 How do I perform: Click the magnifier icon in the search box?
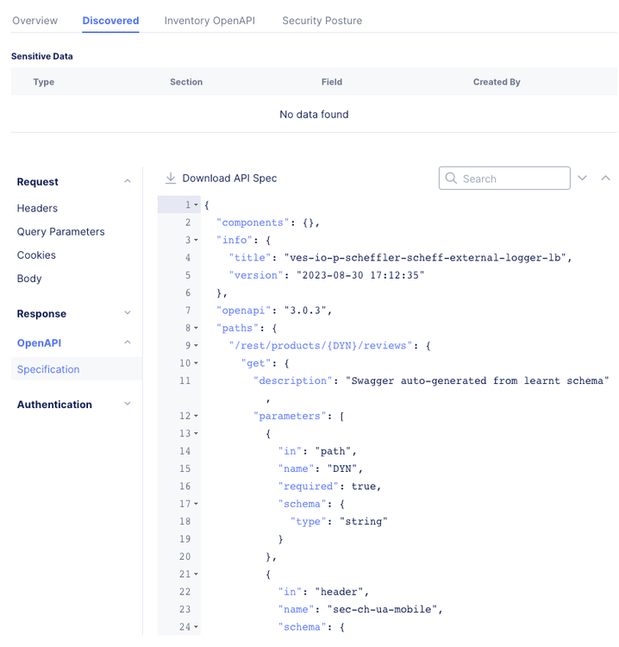[451, 179]
